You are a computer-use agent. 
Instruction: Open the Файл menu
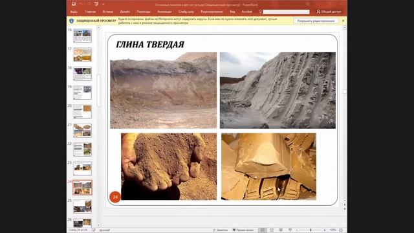(74, 12)
